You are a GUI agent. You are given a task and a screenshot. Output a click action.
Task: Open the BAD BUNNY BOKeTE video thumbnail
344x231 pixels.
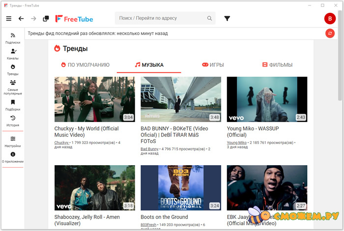coord(181,99)
